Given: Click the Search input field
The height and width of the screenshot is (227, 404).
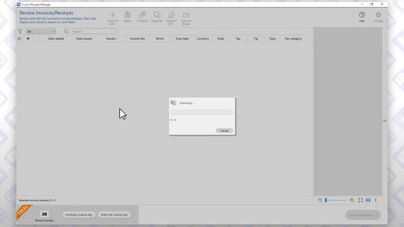Looking at the screenshot, I should click(94, 32).
